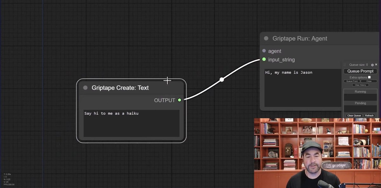Click the input_string label

click(281, 60)
